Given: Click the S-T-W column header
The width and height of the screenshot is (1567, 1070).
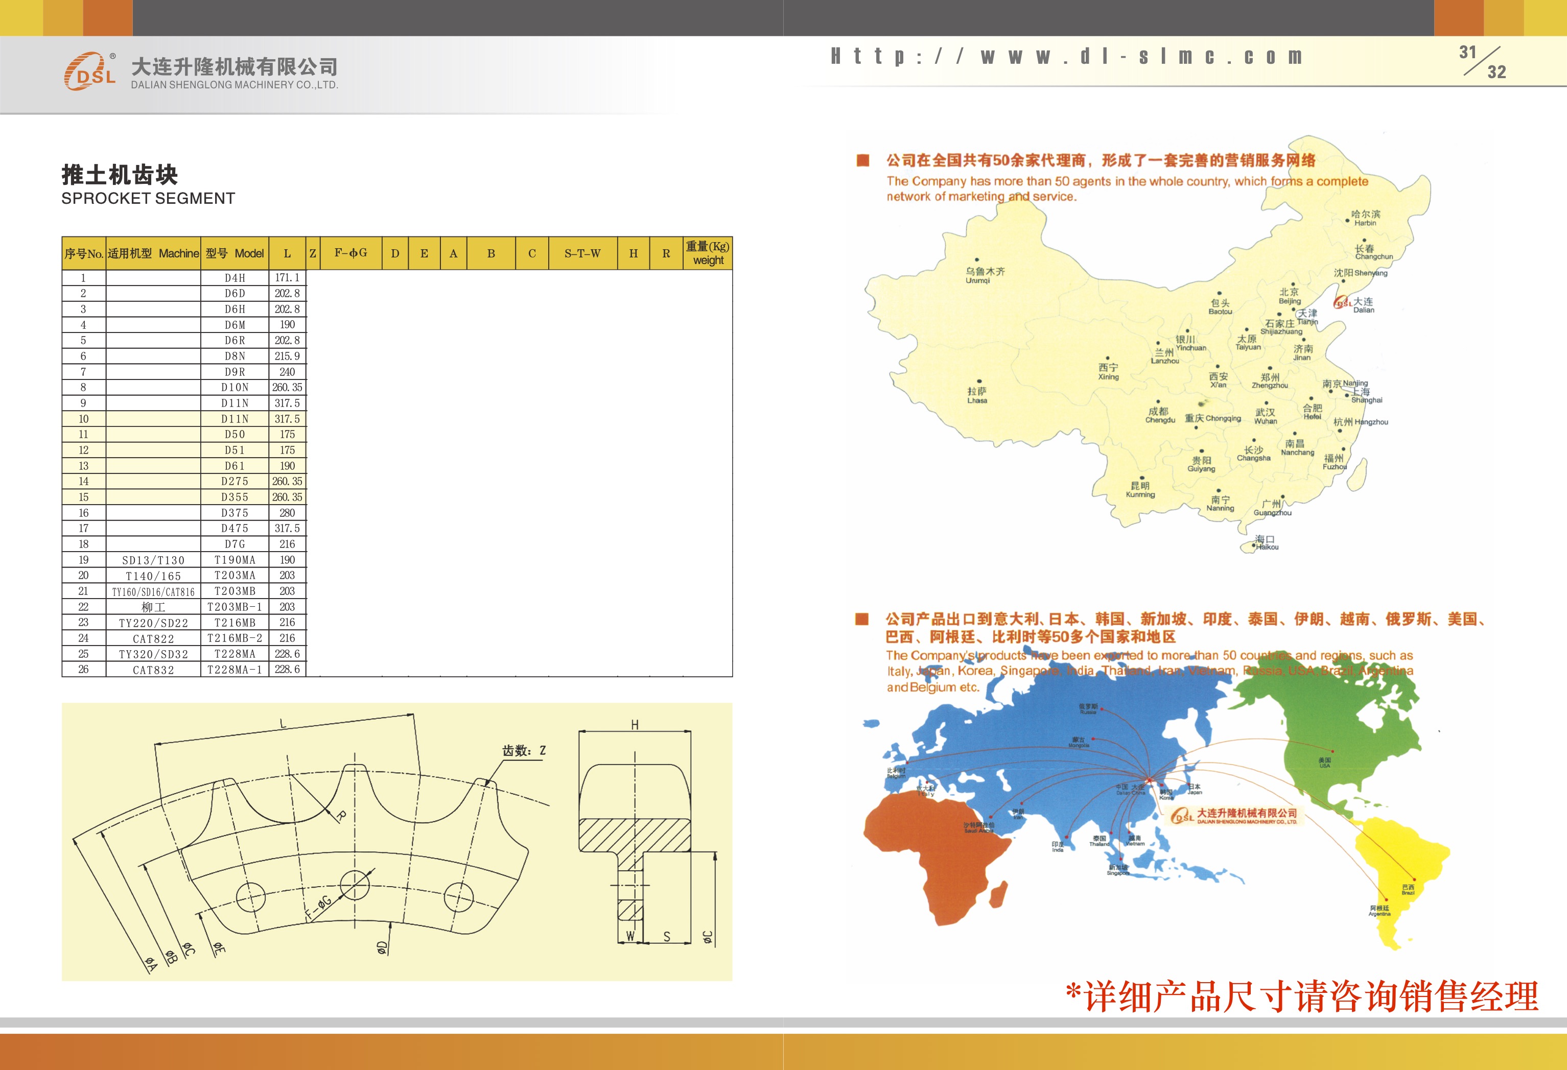Looking at the screenshot, I should [x=582, y=253].
